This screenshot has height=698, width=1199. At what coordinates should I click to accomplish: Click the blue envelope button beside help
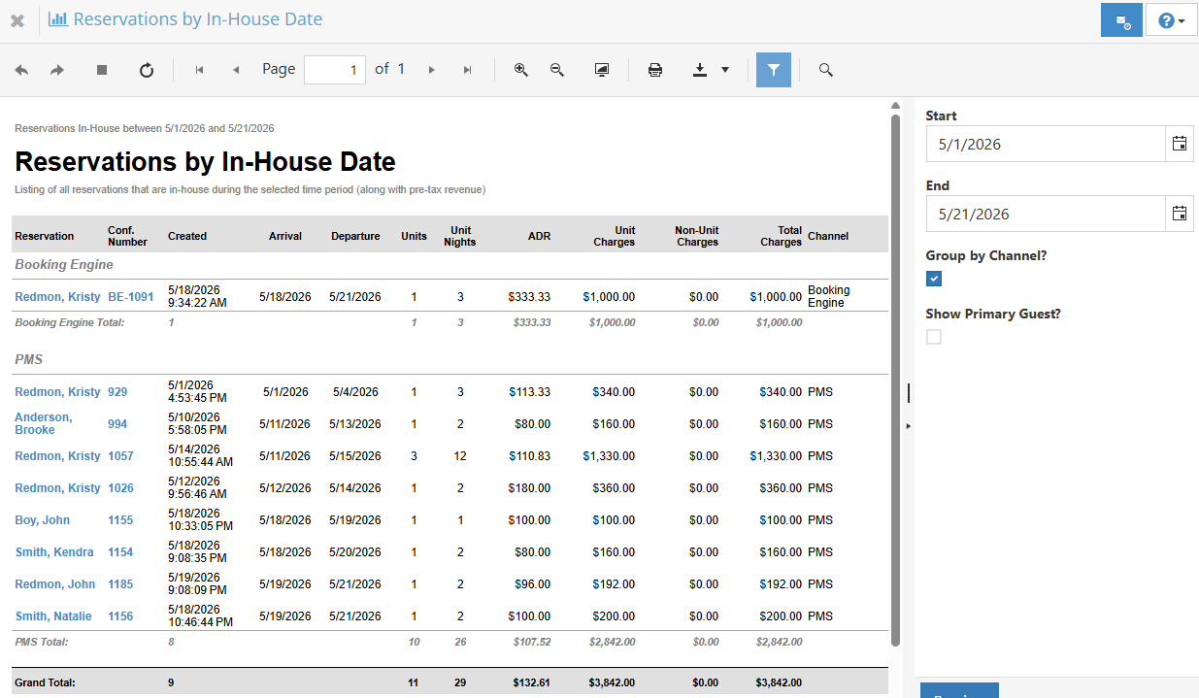click(x=1121, y=20)
